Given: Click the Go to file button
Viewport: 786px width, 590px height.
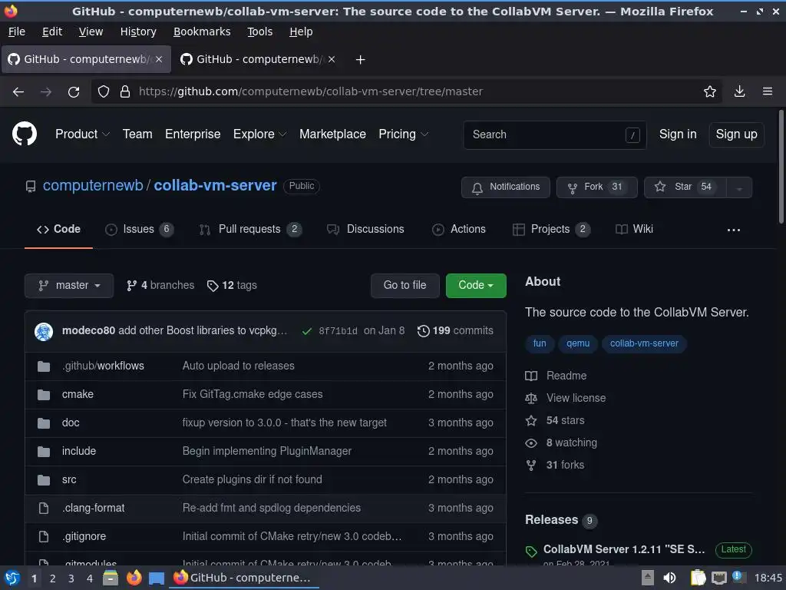Looking at the screenshot, I should tap(405, 286).
